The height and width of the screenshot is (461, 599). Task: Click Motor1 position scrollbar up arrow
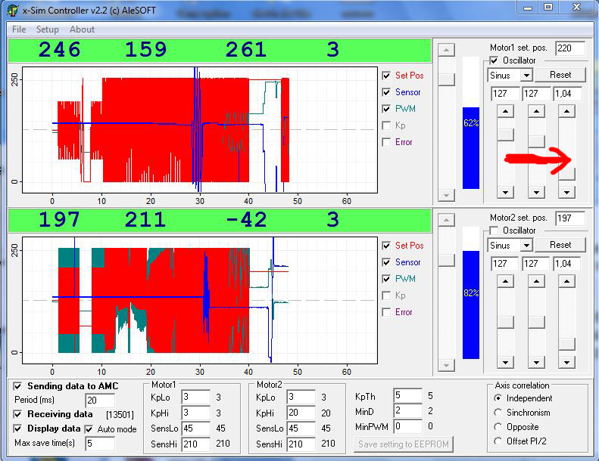446,50
